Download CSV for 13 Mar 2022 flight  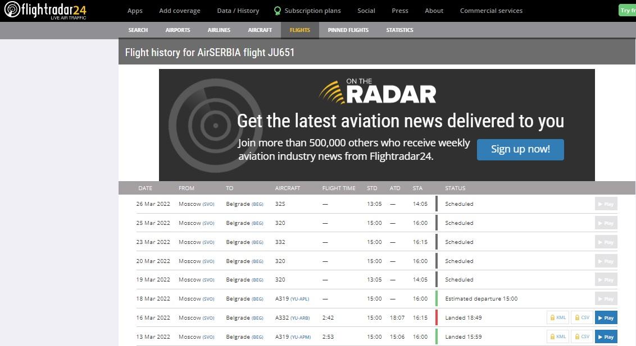coord(582,337)
